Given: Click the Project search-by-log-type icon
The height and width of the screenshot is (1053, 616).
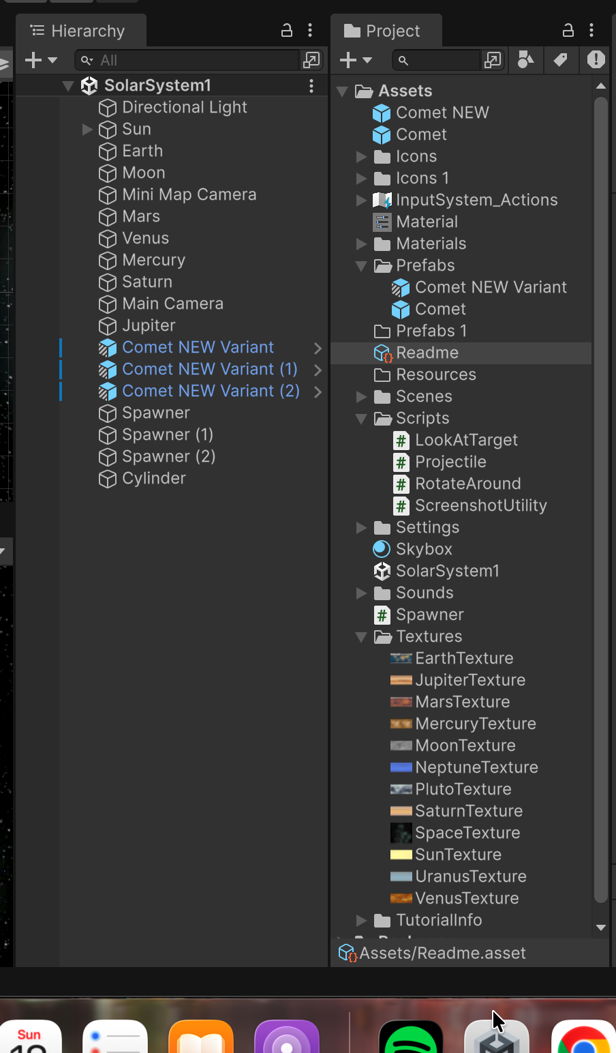Looking at the screenshot, I should pos(596,60).
